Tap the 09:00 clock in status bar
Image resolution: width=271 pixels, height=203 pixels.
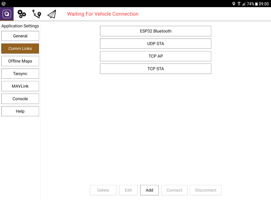(x=264, y=4)
